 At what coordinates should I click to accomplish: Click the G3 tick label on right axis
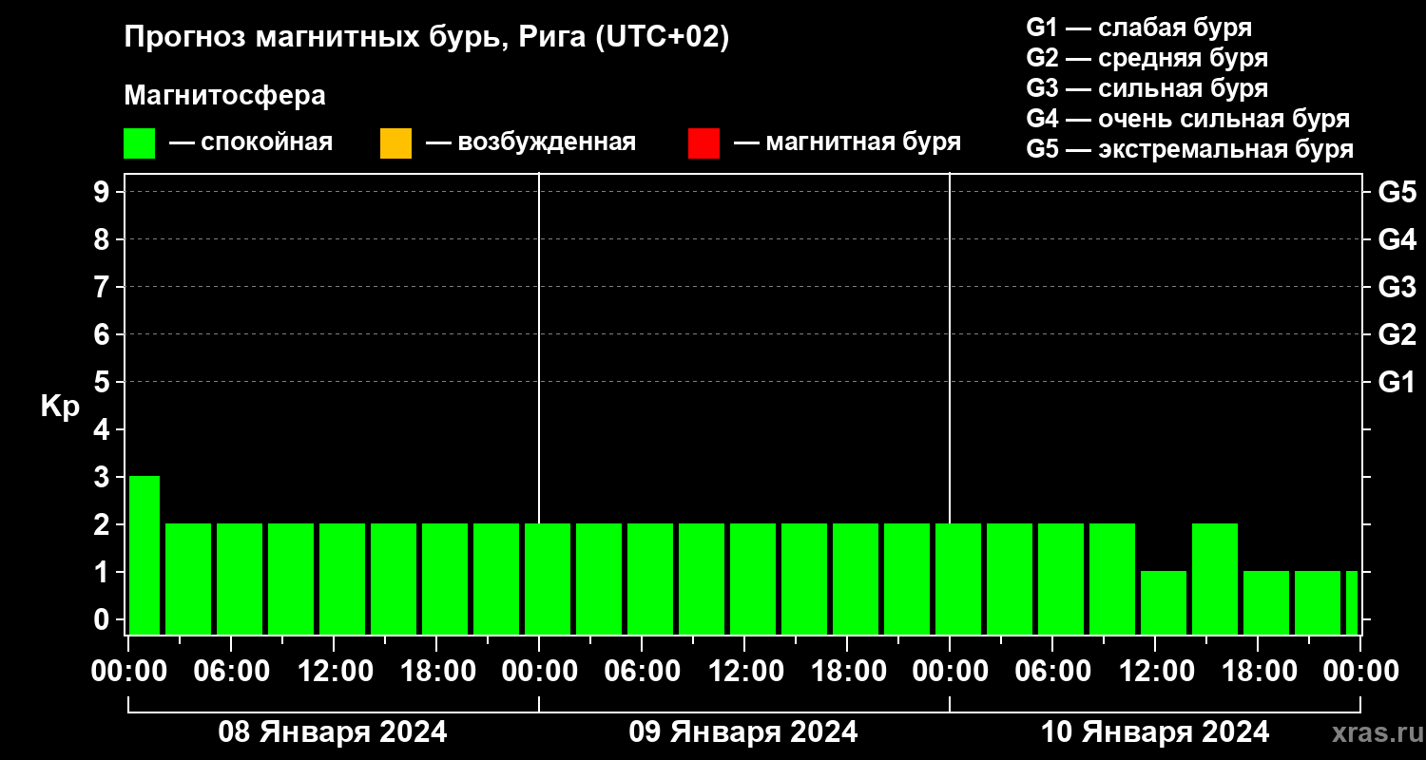[x=1397, y=287]
